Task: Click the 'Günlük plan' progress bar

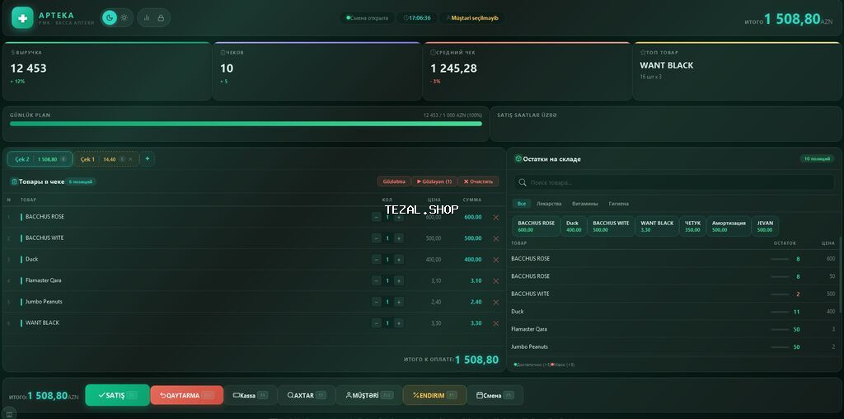Action: [x=246, y=124]
